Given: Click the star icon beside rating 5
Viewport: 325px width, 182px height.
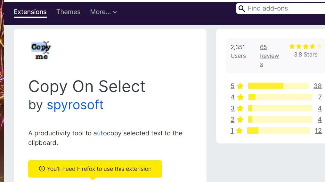Looking at the screenshot, I should tap(240, 86).
